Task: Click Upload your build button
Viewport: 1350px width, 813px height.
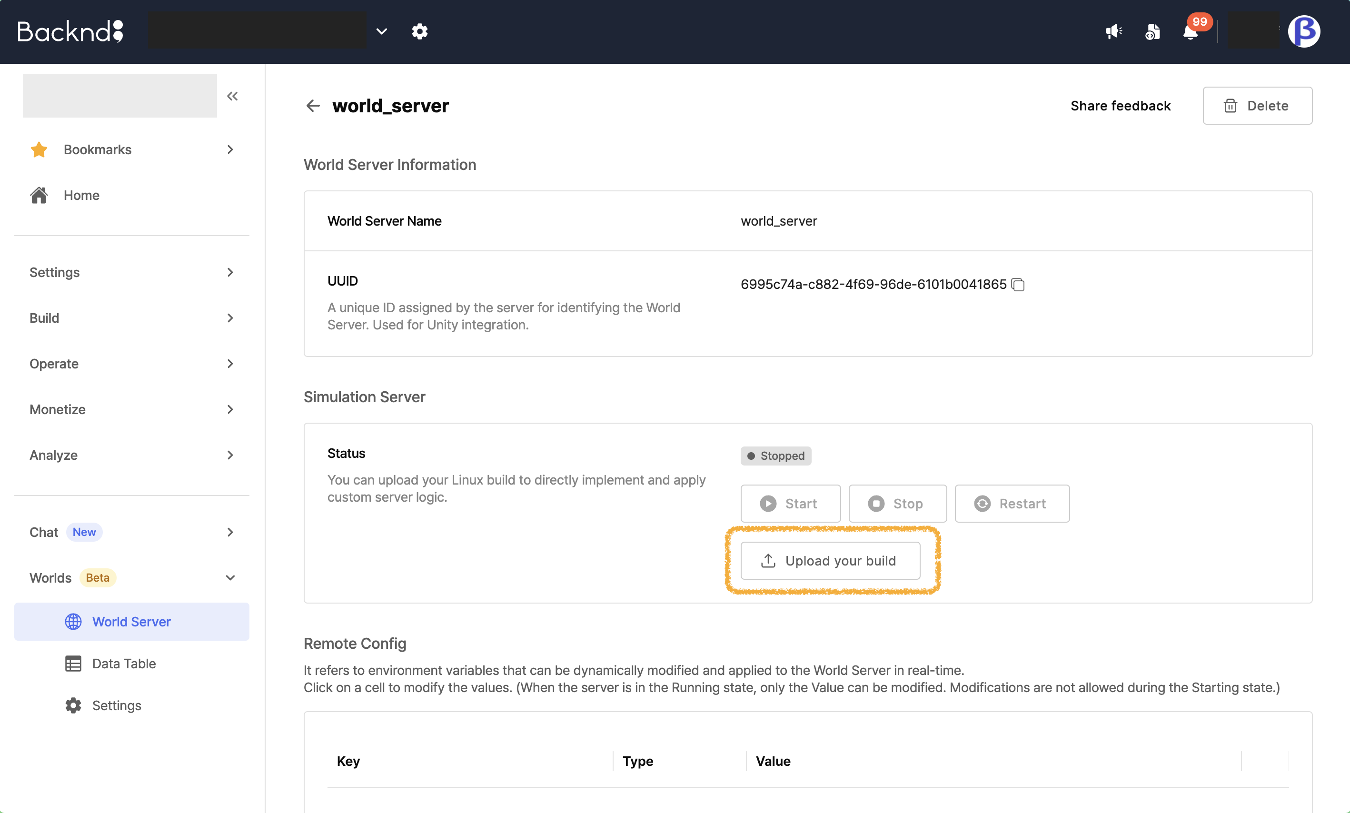Action: click(x=830, y=560)
